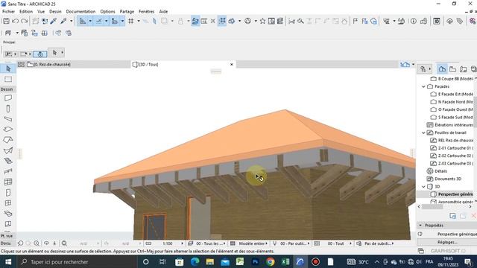This screenshot has width=477, height=268.
Task: Open the Edition menu
Action: (26, 12)
